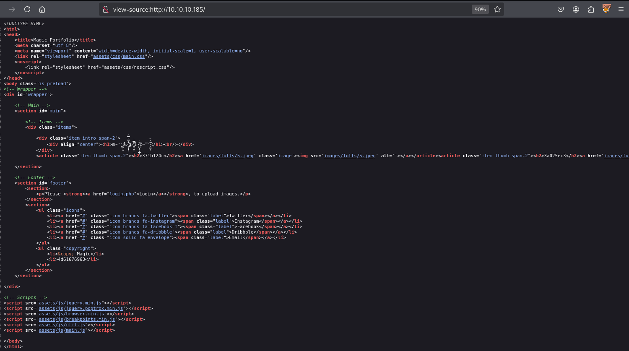Open the hamburger application menu
The image size is (629, 351).
[621, 9]
